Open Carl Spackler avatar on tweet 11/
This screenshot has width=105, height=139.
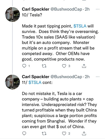coord(12,82)
